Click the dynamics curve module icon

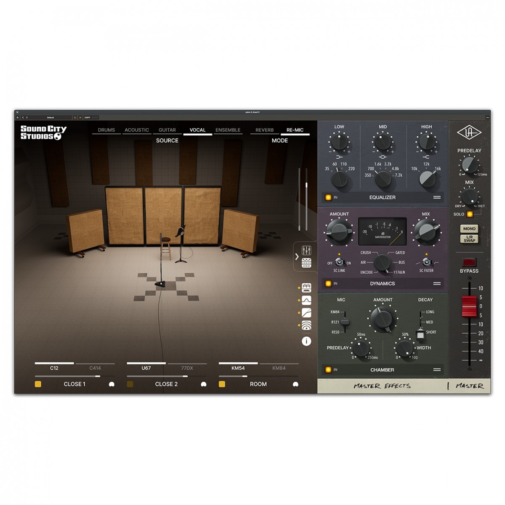[x=306, y=313]
